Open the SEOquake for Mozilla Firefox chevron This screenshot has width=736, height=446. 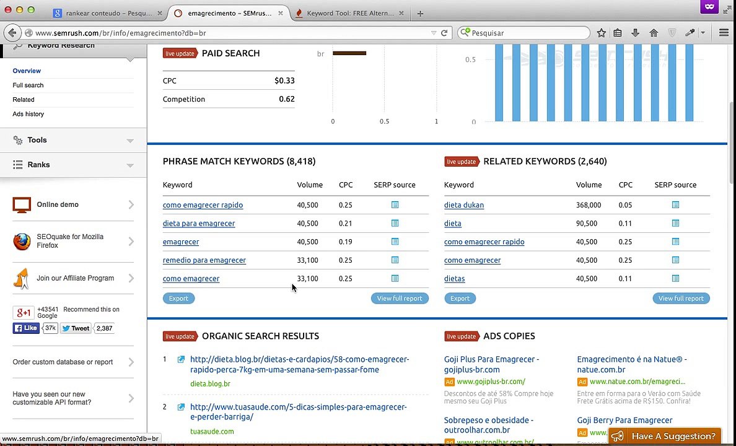(x=131, y=242)
